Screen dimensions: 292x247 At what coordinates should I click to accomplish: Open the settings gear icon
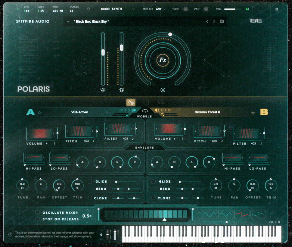pos(277,9)
